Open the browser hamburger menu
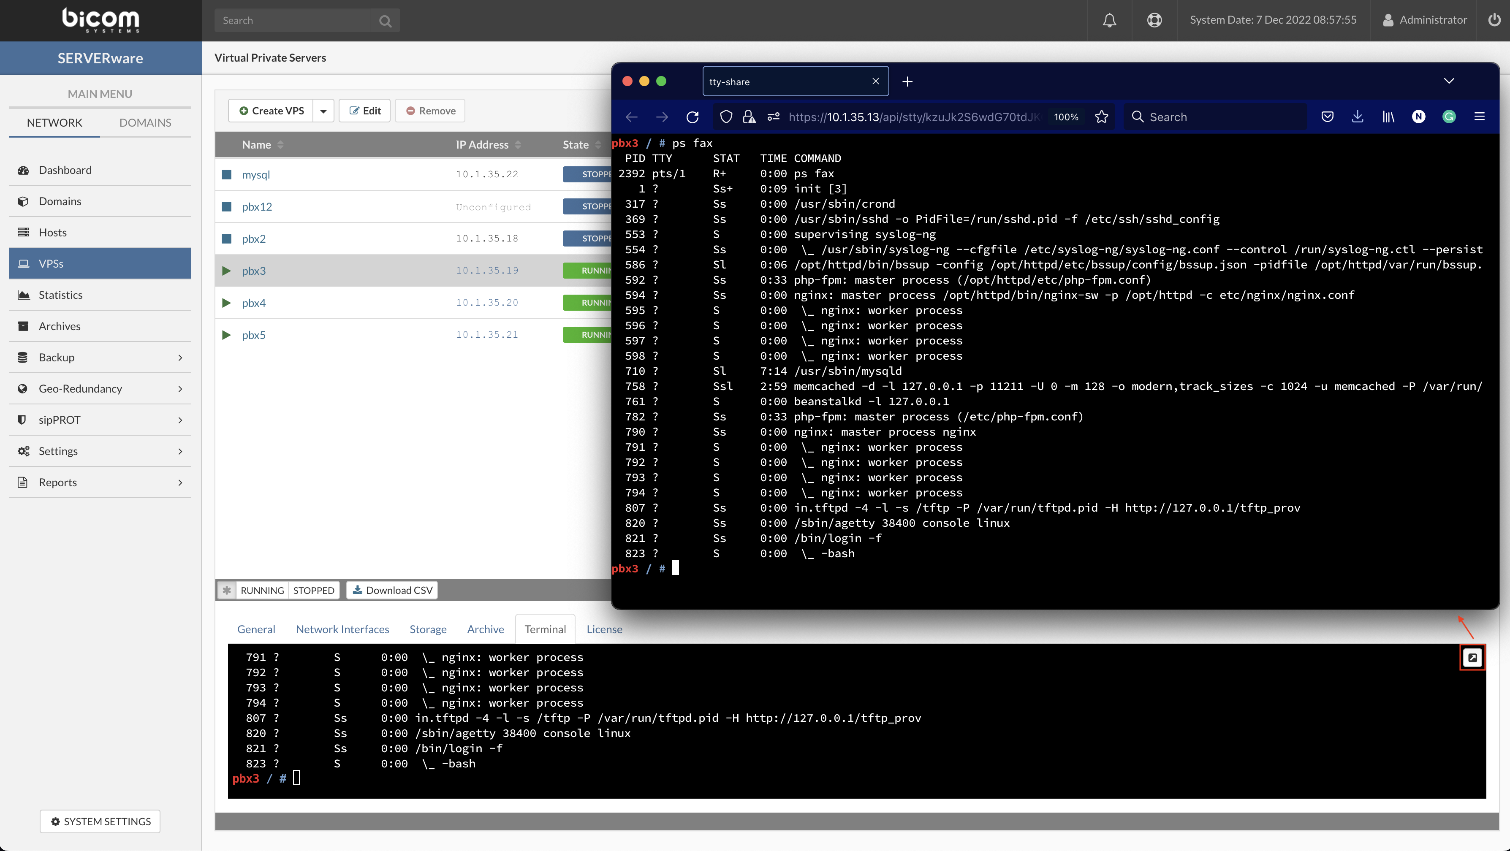 click(1480, 117)
